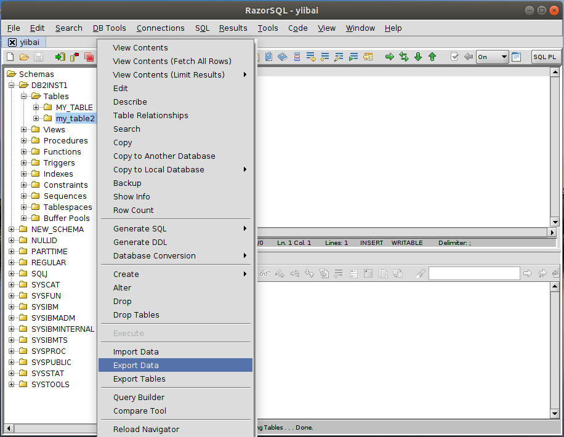Click the Open File folder icon
The image size is (564, 437).
[x=24, y=57]
